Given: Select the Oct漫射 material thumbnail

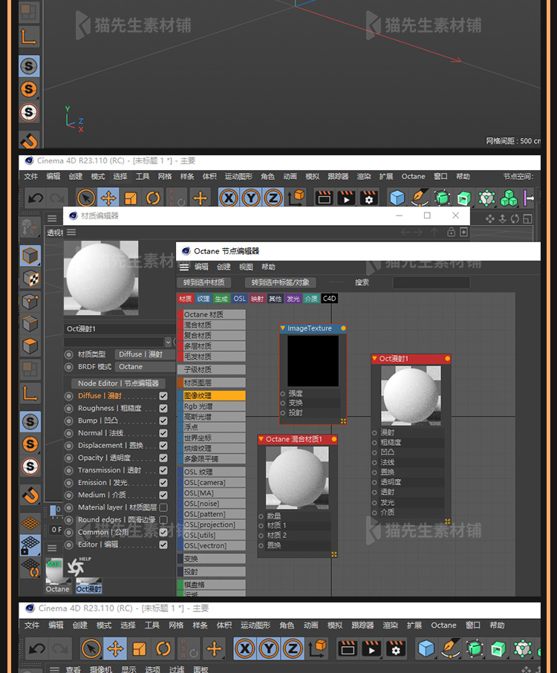Looking at the screenshot, I should pos(88,574).
